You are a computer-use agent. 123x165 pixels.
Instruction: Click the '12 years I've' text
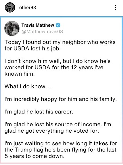(87, 67)
